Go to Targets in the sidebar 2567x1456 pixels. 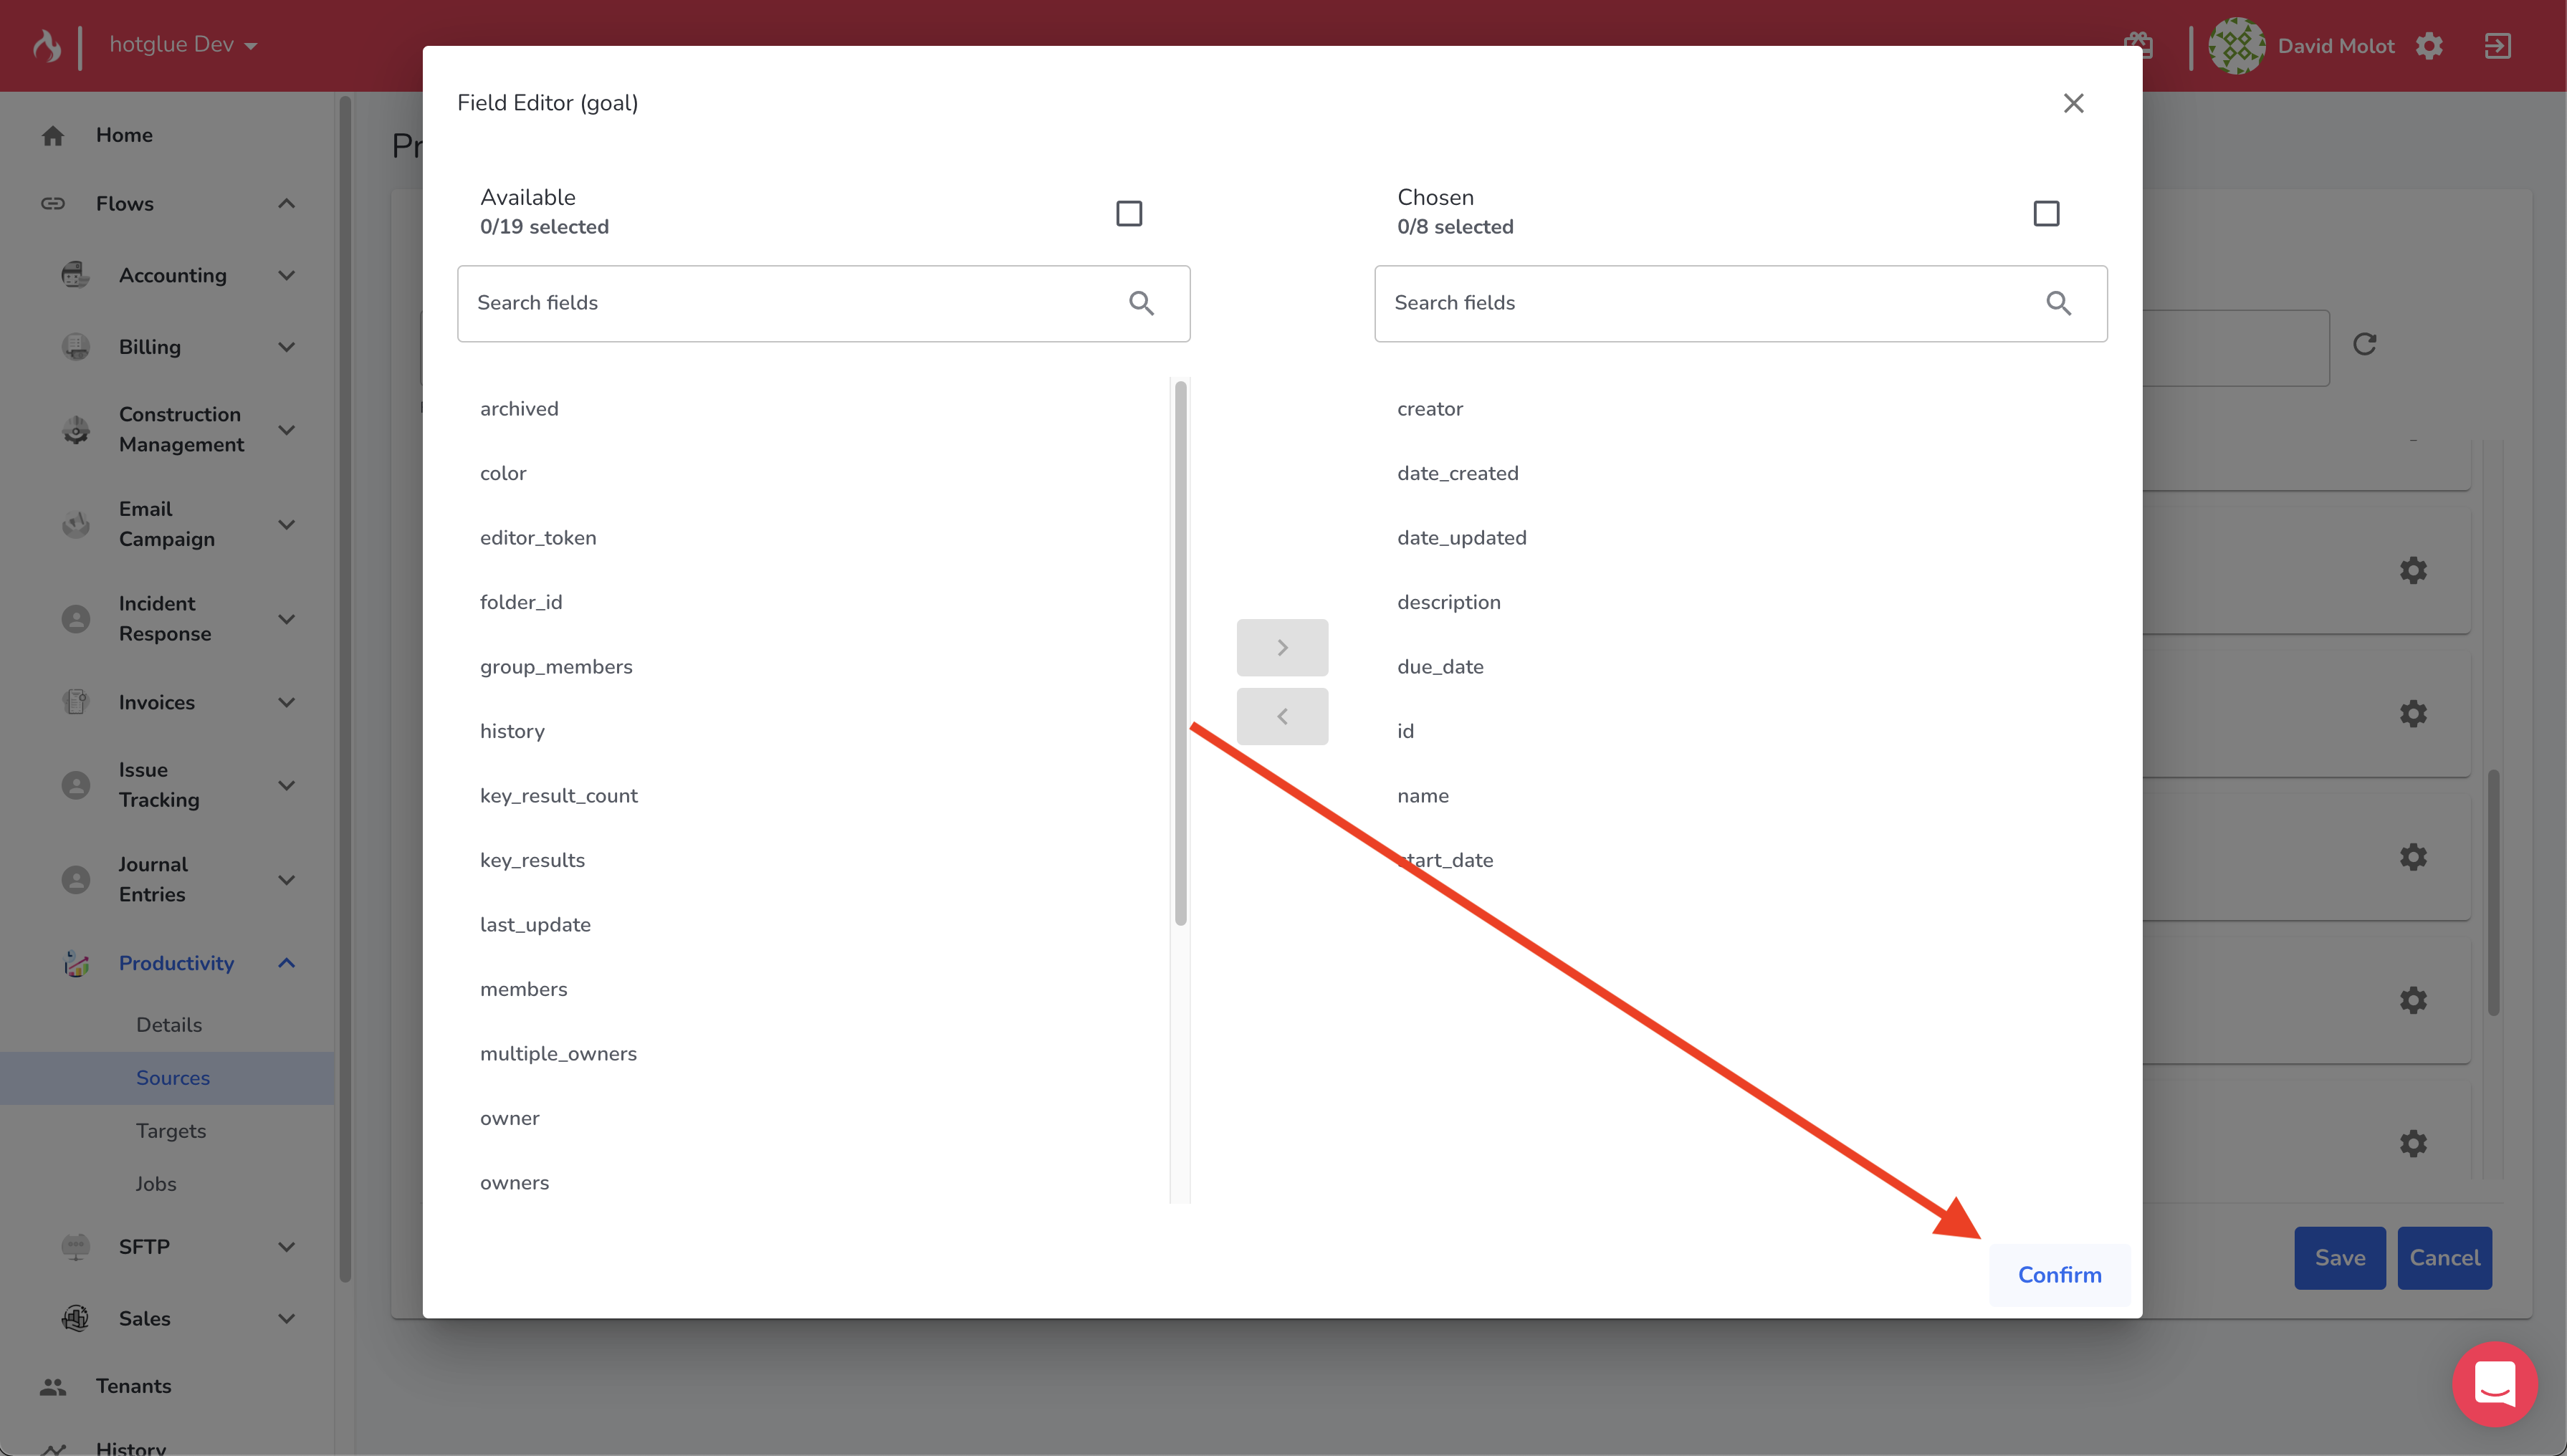click(171, 1131)
